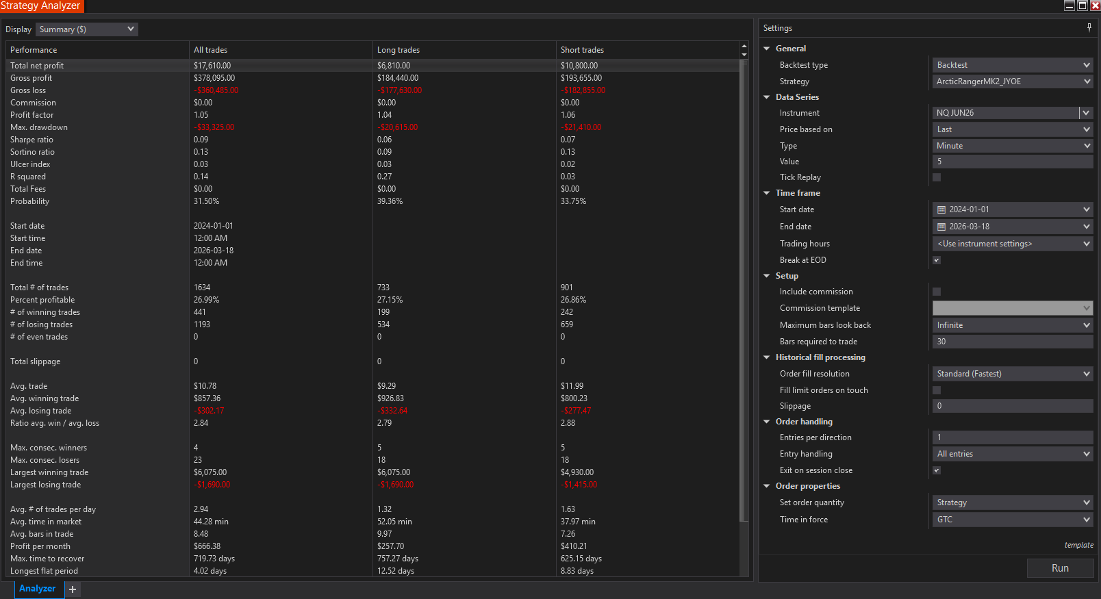Toggle Exit on session close checkbox
1101x599 pixels.
tap(937, 470)
